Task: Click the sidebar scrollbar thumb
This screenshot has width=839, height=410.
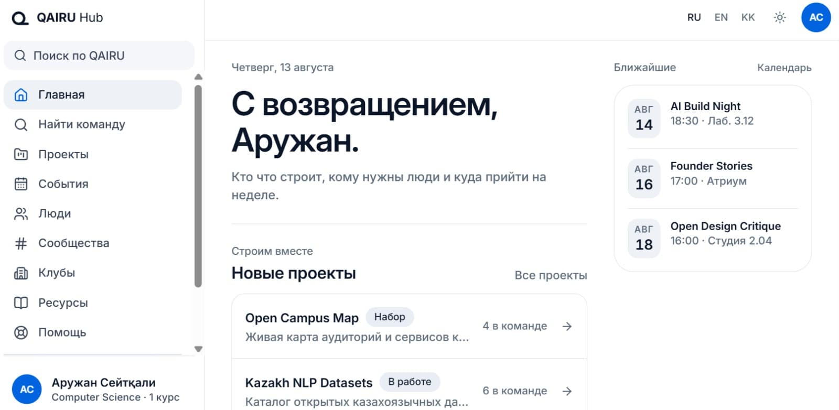Action: pyautogui.click(x=198, y=186)
